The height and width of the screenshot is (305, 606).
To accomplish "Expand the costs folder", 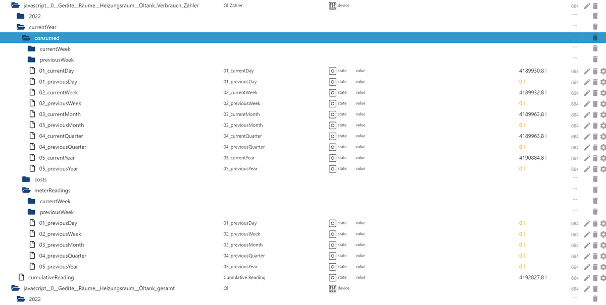I will pyautogui.click(x=26, y=179).
